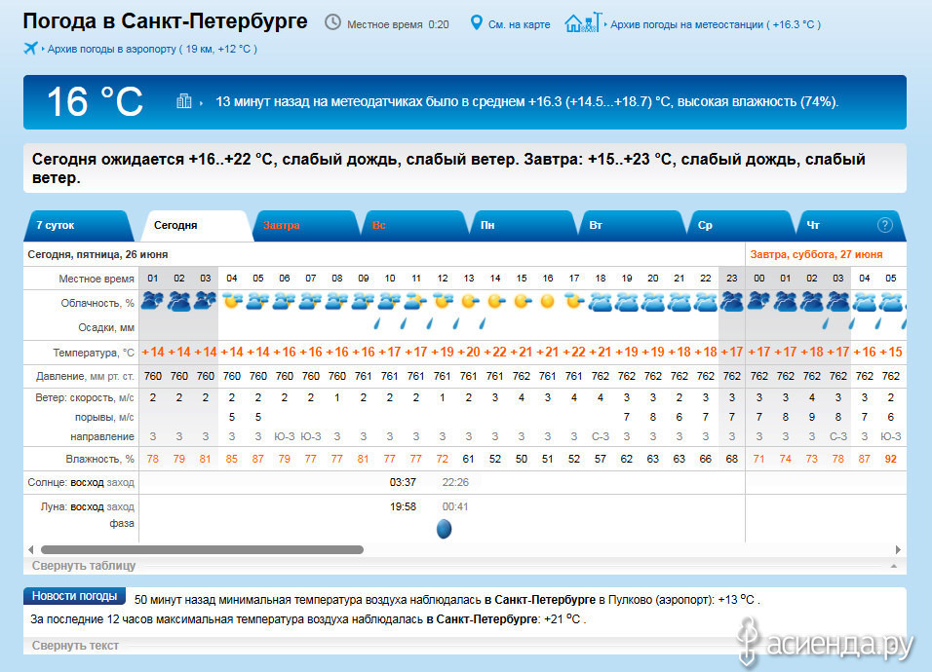The image size is (932, 672).
Task: Click the dark cloud icon at hour 23
Action: [x=732, y=302]
